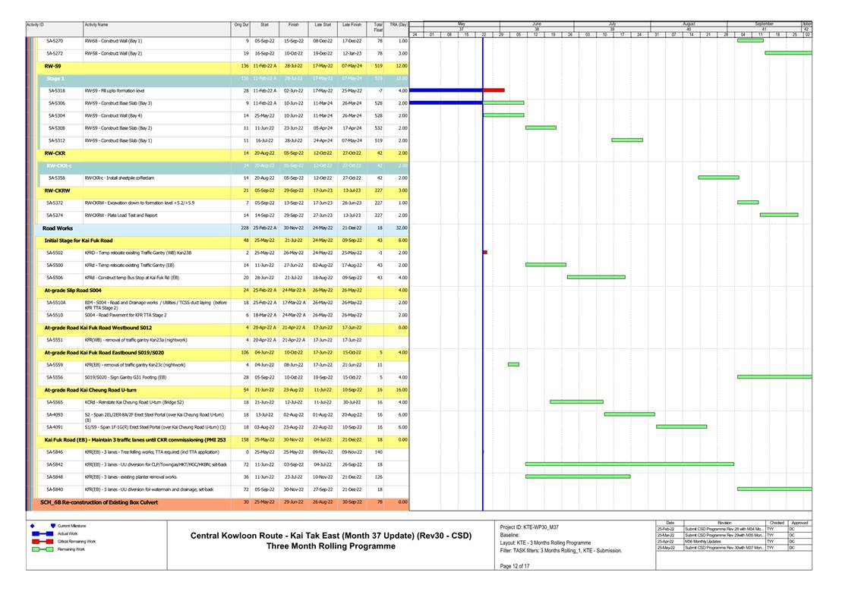Screen dimensions: 861x607
Task: Collapse the RW-S9 group band
Action: coord(53,66)
